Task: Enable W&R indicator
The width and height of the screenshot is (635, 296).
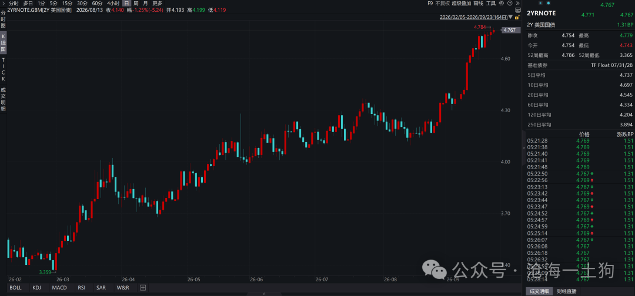Action: click(123, 288)
